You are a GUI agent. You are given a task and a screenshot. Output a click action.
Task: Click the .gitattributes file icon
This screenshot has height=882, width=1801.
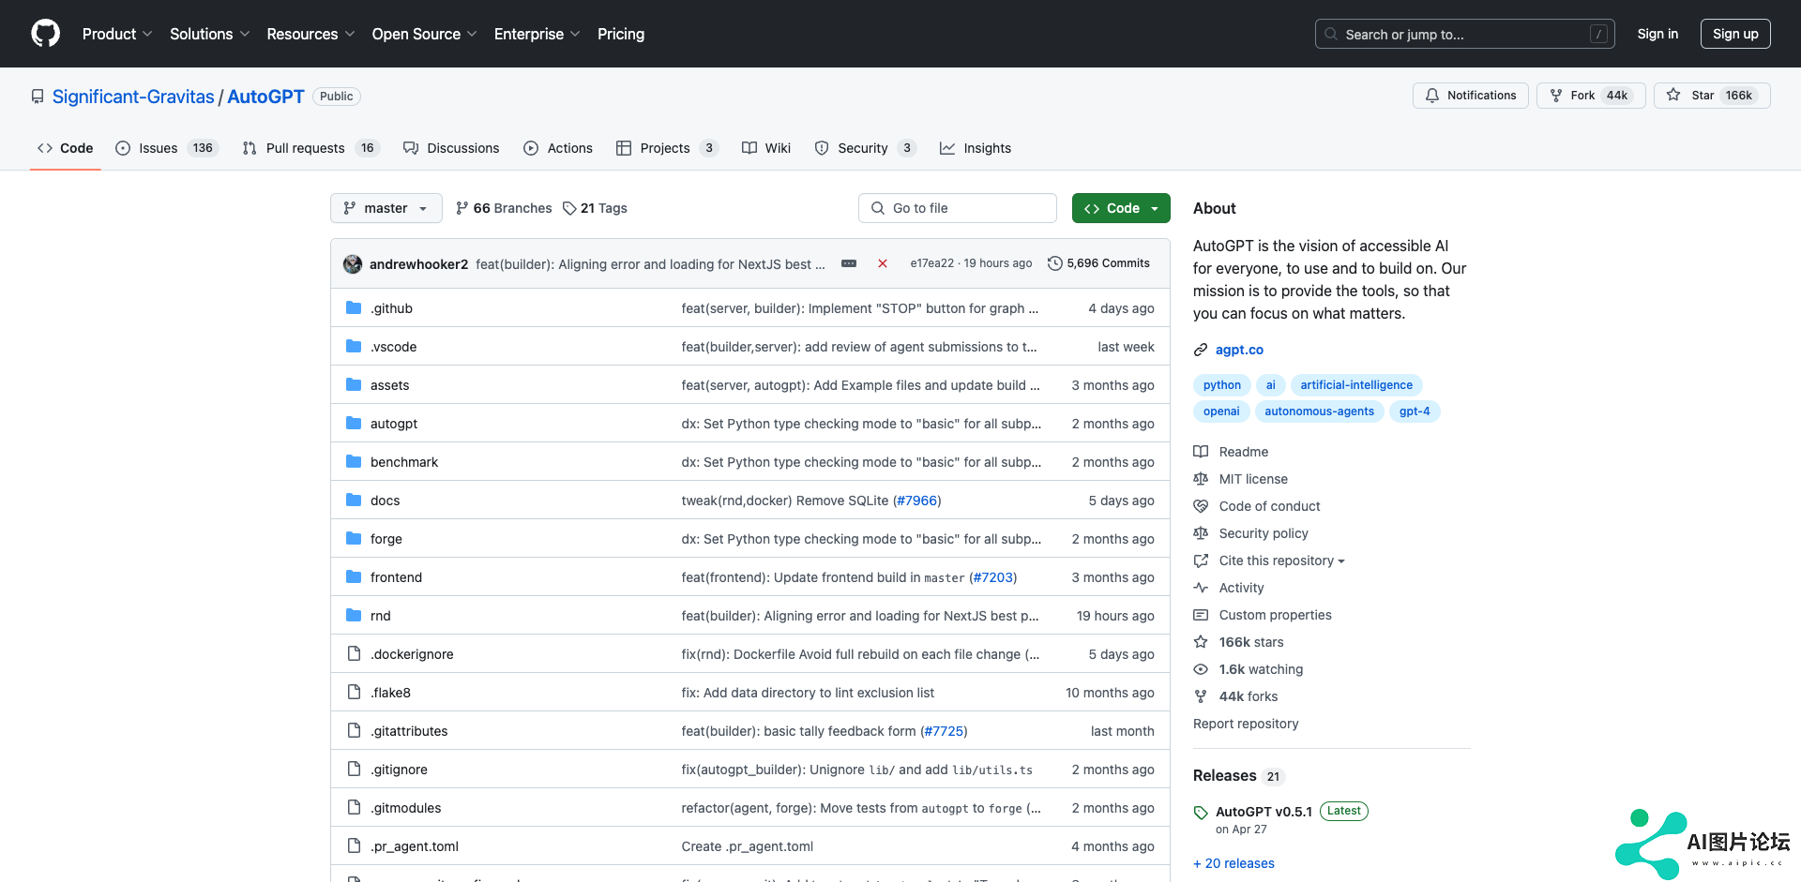(x=354, y=730)
